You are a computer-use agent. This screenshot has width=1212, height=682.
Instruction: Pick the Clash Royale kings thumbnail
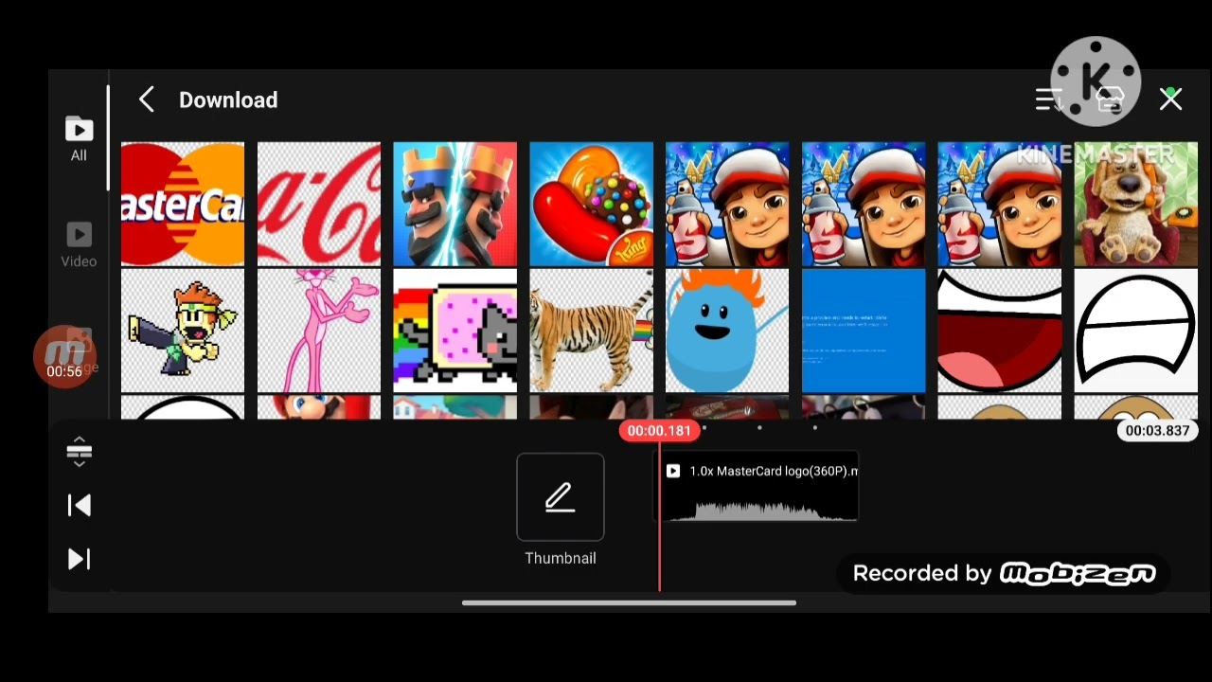click(x=455, y=204)
